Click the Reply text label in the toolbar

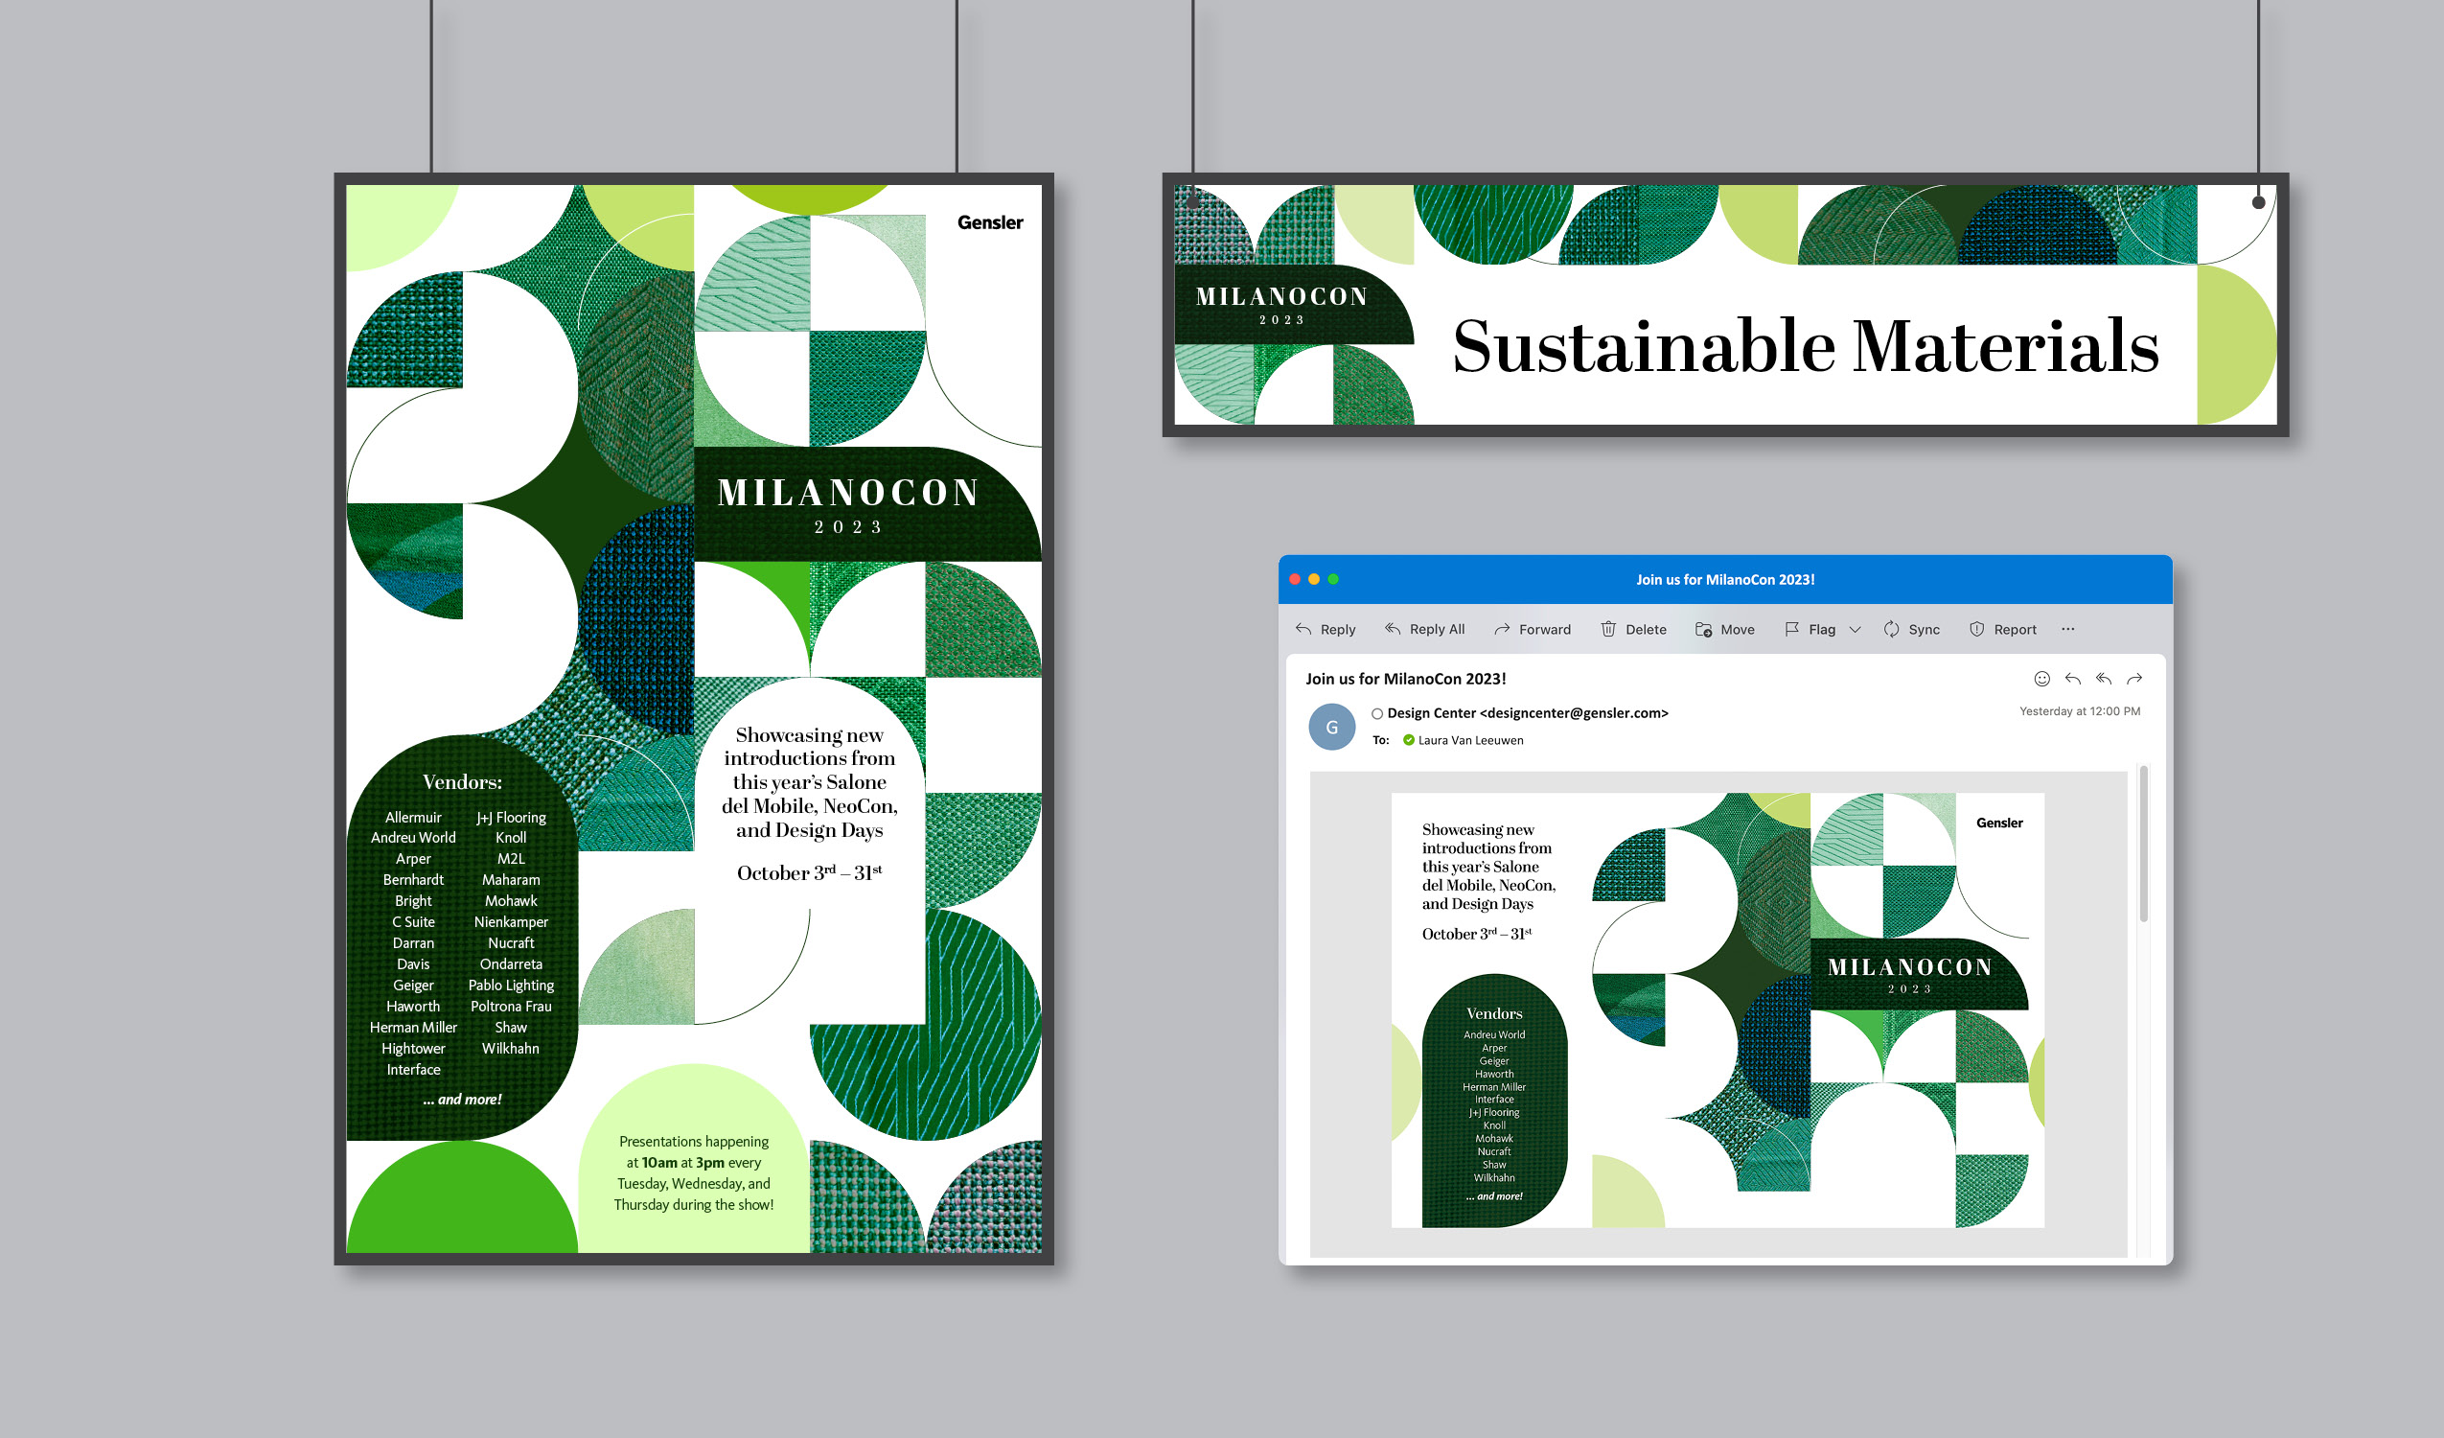tap(1337, 630)
